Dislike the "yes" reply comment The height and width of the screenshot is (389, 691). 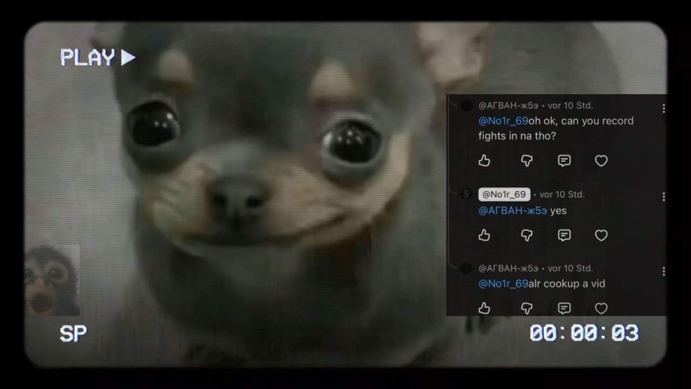[526, 235]
